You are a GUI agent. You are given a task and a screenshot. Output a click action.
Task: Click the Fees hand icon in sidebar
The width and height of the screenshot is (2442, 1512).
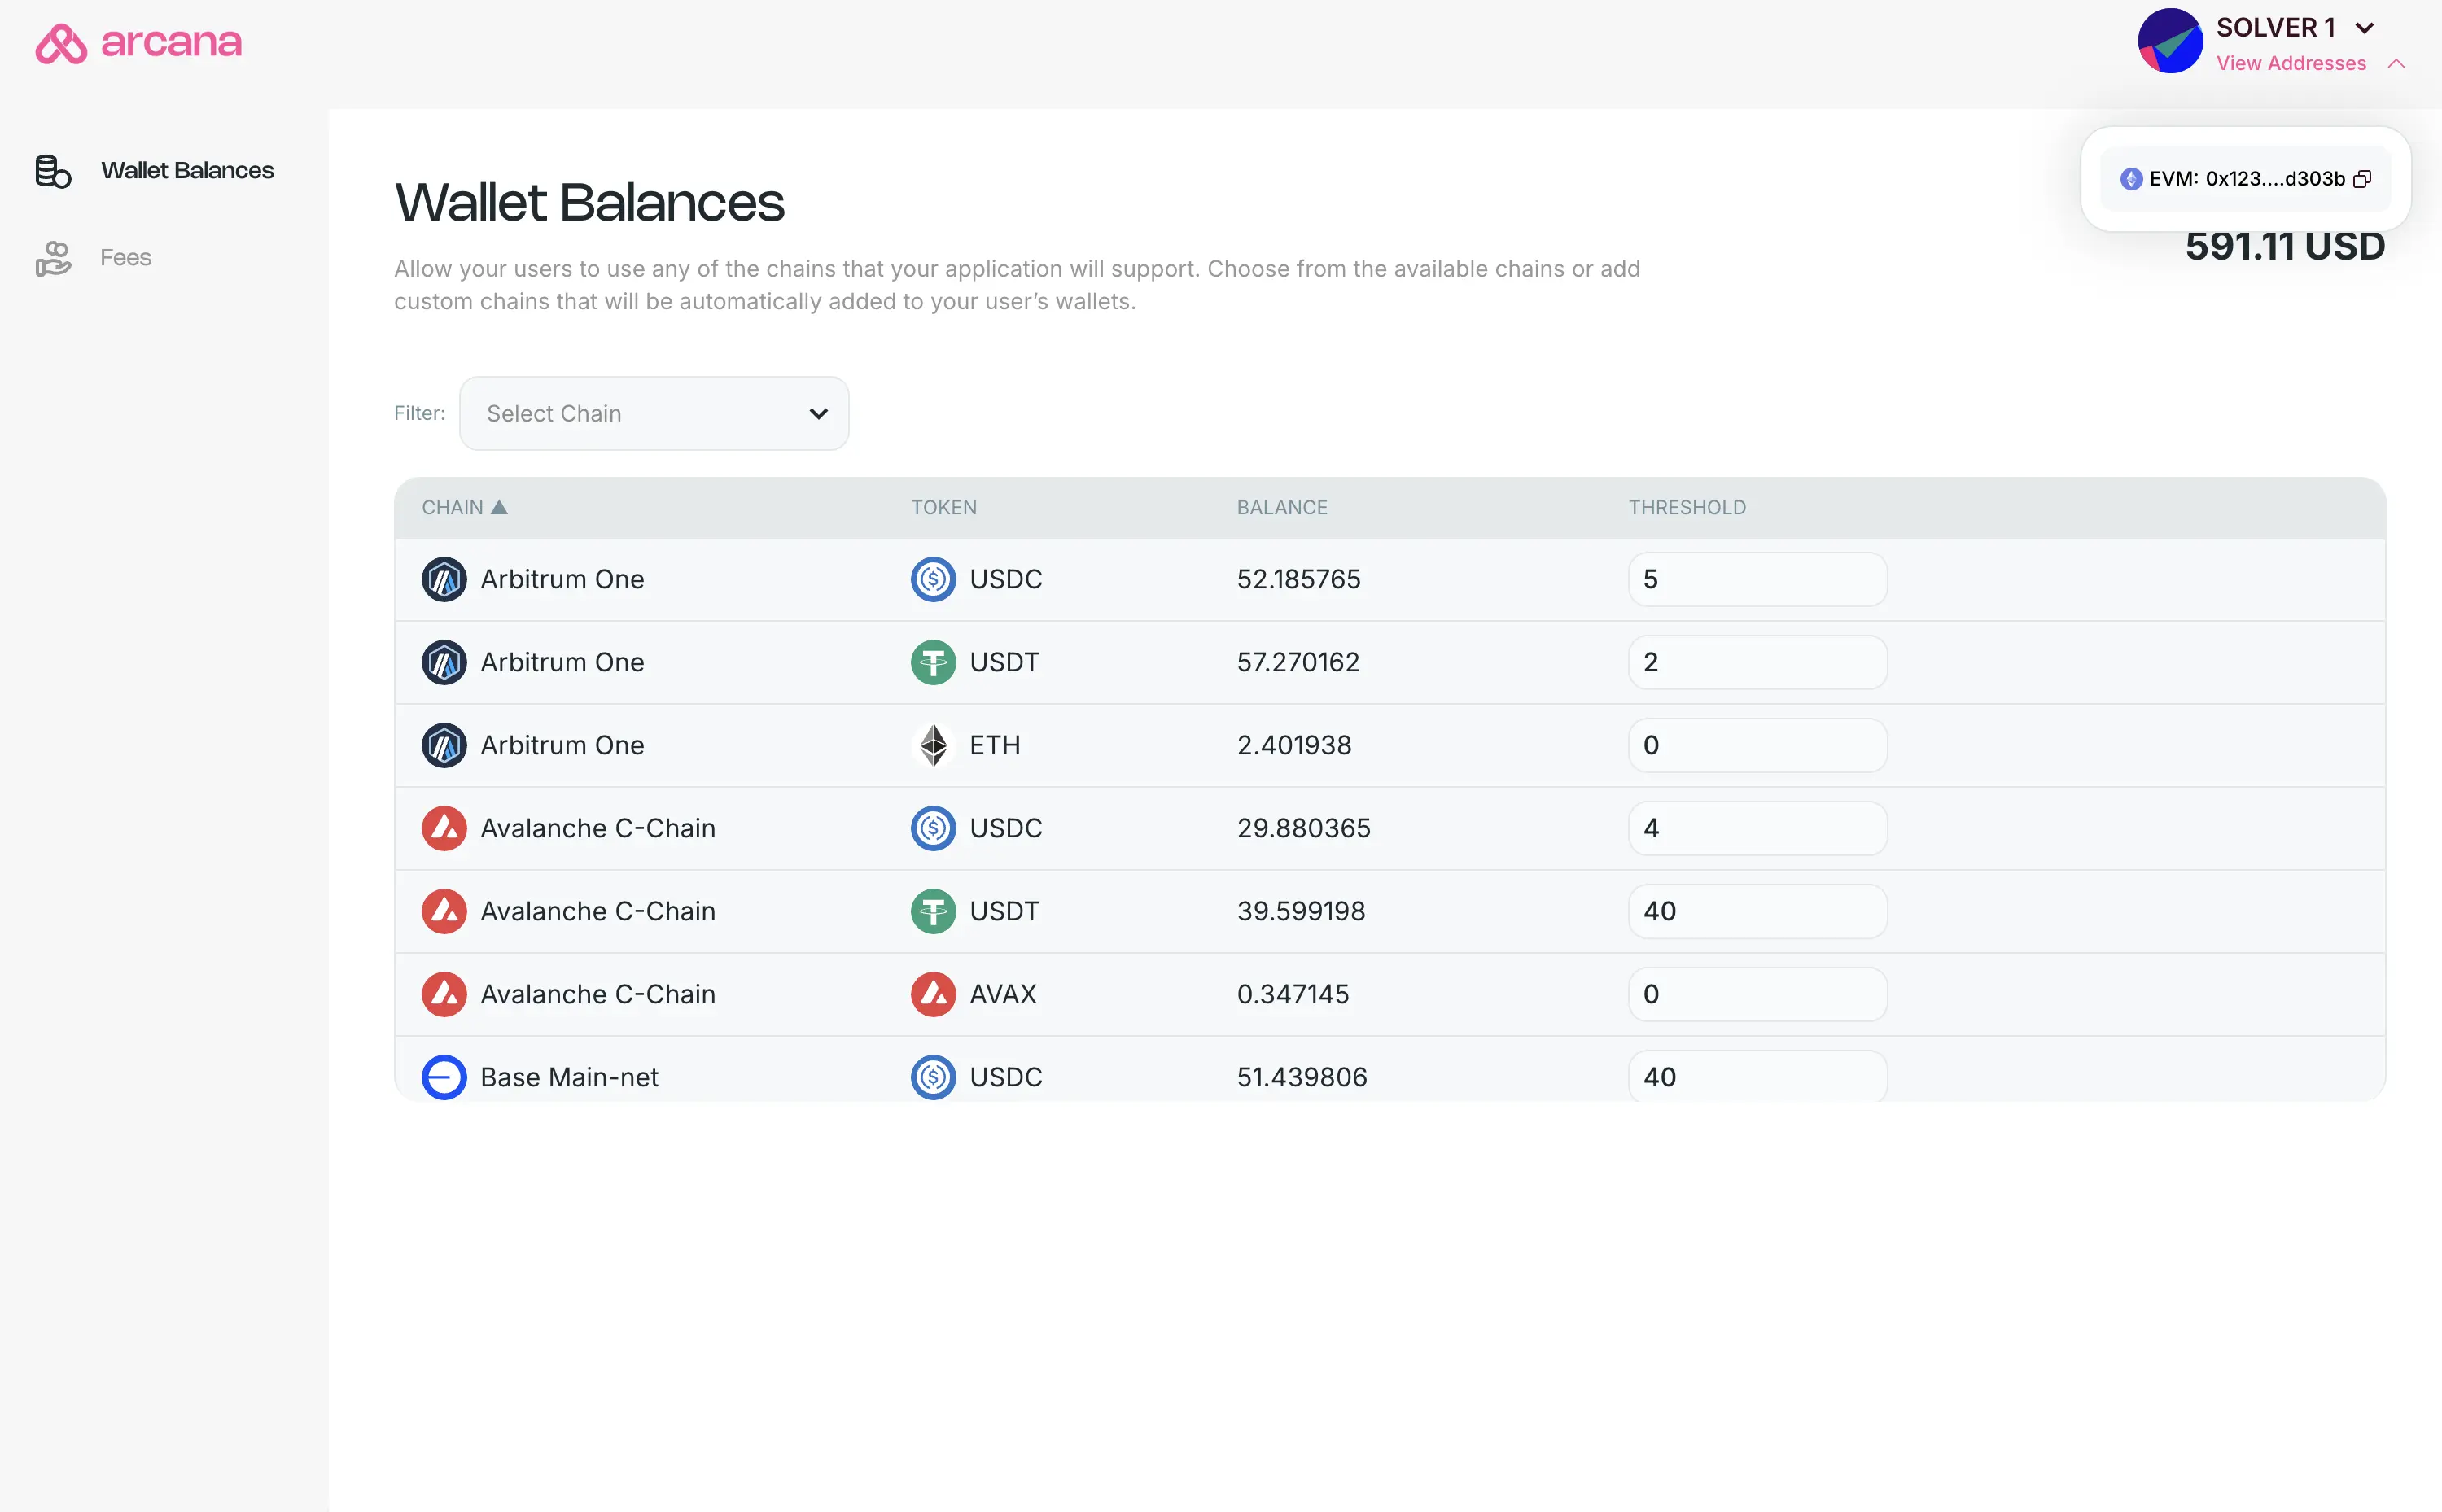[x=53, y=258]
